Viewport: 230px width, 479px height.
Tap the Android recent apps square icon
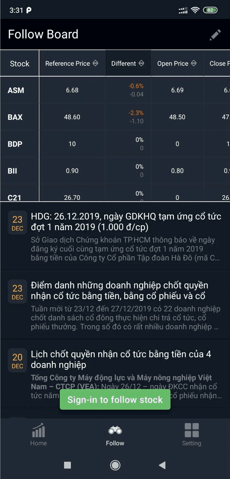coord(67,465)
